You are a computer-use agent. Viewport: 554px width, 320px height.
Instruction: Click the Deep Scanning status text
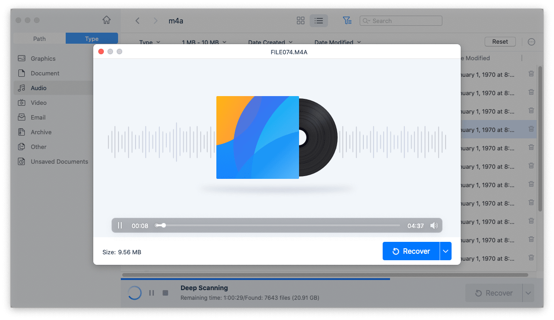204,288
